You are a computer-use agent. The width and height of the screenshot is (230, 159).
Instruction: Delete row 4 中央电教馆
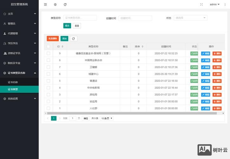click(217, 88)
